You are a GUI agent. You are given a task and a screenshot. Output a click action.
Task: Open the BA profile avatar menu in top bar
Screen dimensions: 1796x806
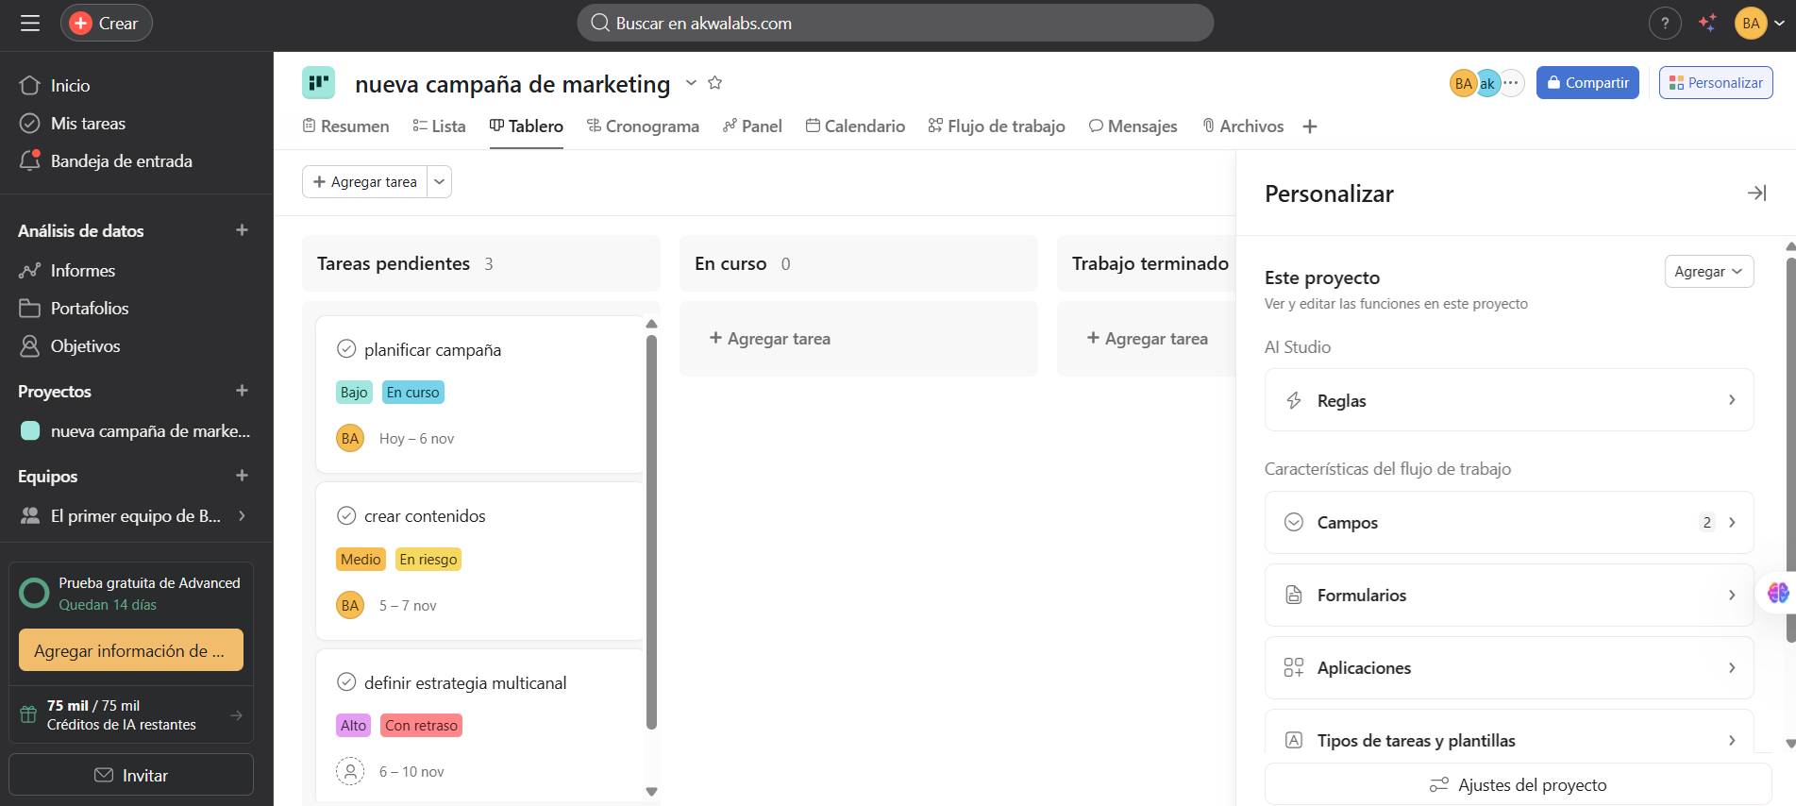1759,23
